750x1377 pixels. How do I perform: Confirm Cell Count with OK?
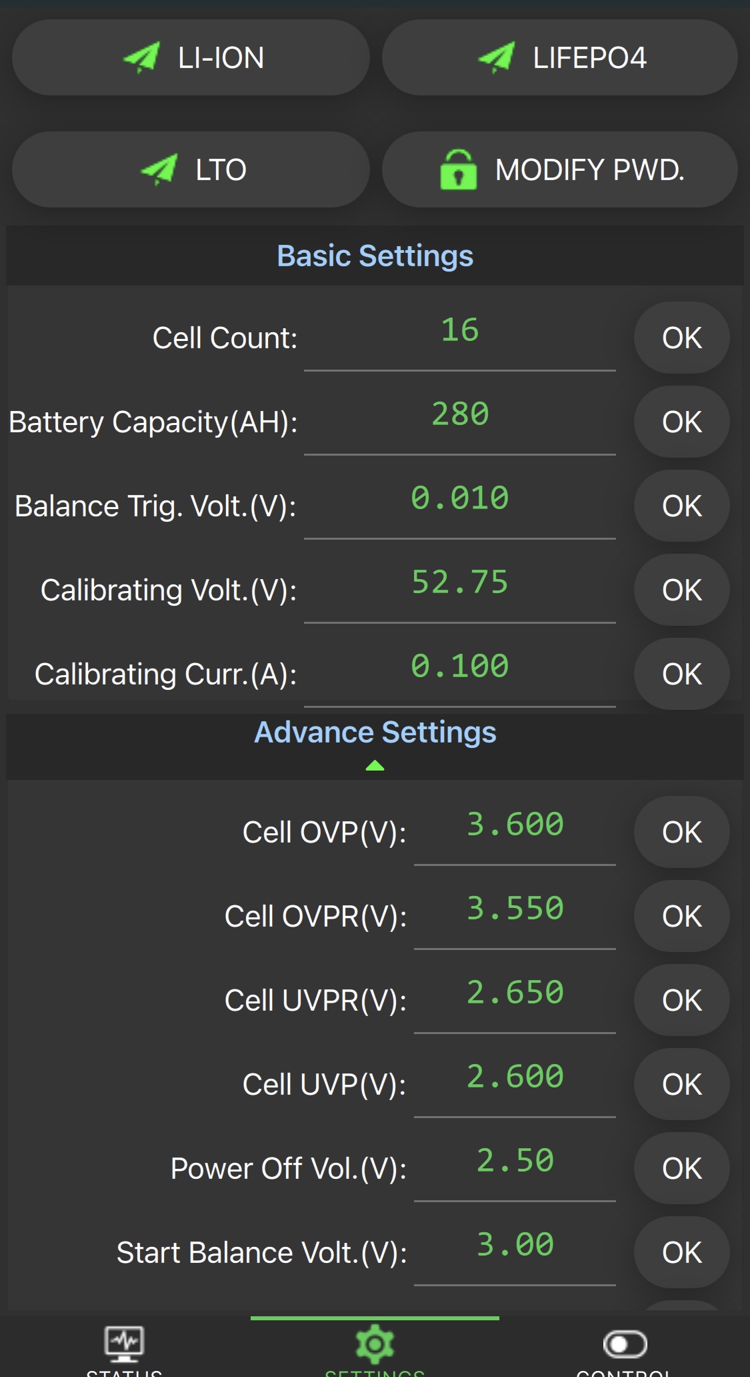pyautogui.click(x=681, y=338)
